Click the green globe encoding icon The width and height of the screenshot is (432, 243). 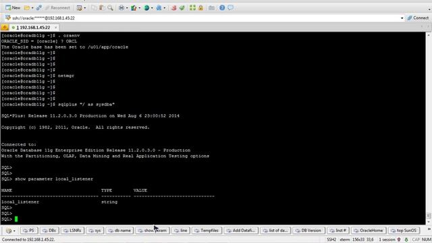146,8
